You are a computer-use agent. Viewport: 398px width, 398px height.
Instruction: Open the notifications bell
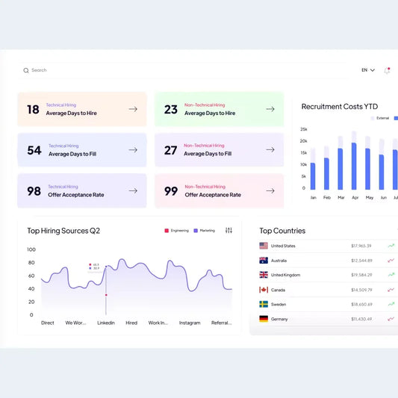387,70
